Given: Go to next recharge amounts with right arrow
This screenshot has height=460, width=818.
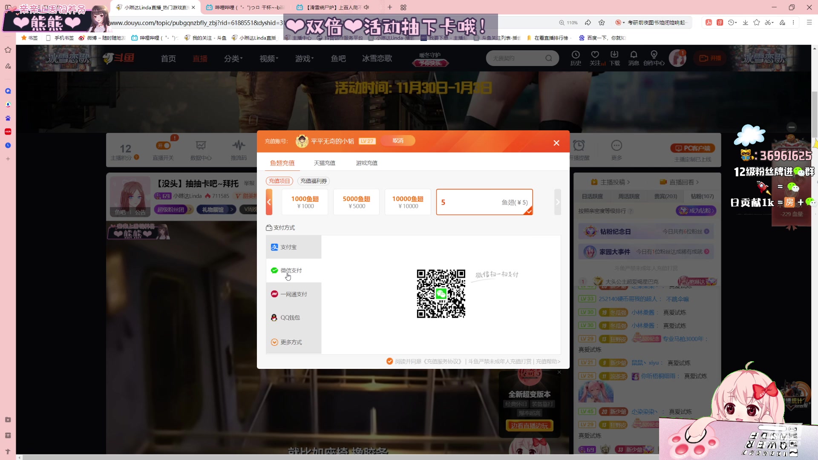Looking at the screenshot, I should 557,202.
